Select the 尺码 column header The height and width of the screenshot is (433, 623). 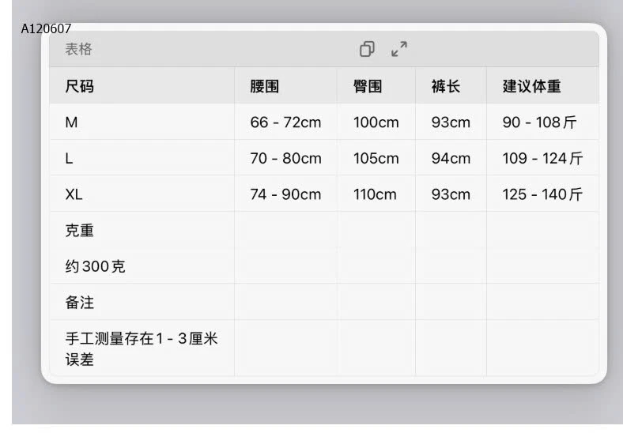(x=79, y=86)
